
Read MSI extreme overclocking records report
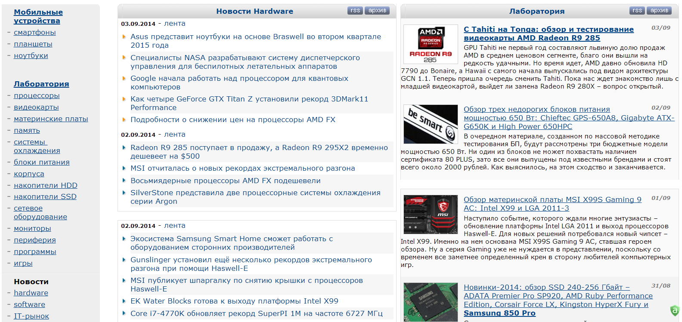pyautogui.click(x=243, y=168)
